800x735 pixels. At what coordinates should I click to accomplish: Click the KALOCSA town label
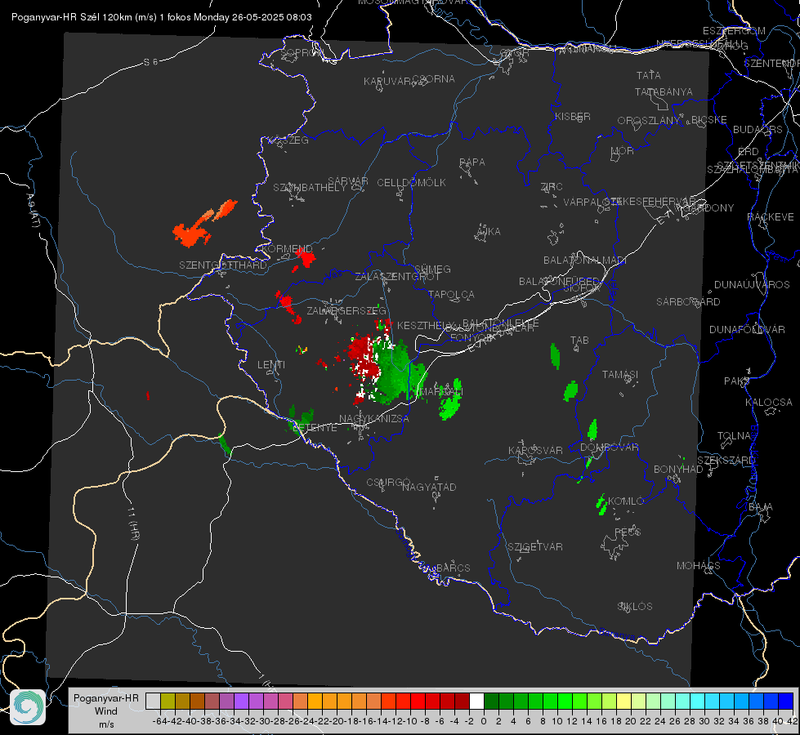[x=769, y=403]
